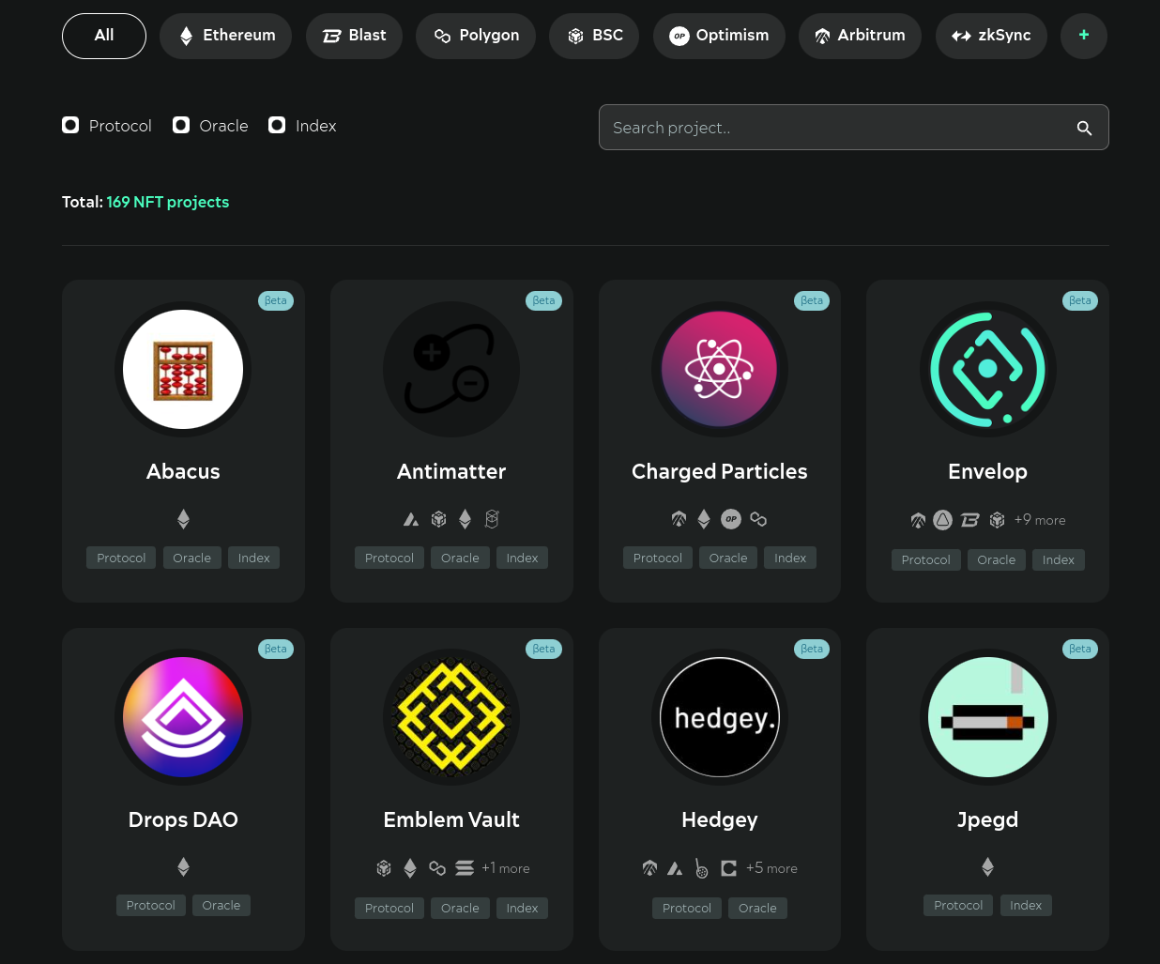Click the Antimatter project title

click(x=451, y=471)
